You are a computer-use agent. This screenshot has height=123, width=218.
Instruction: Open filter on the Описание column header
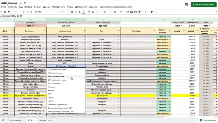[x=45, y=31]
